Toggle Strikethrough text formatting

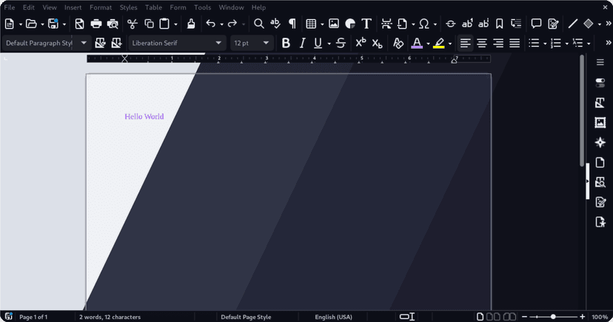(x=341, y=43)
